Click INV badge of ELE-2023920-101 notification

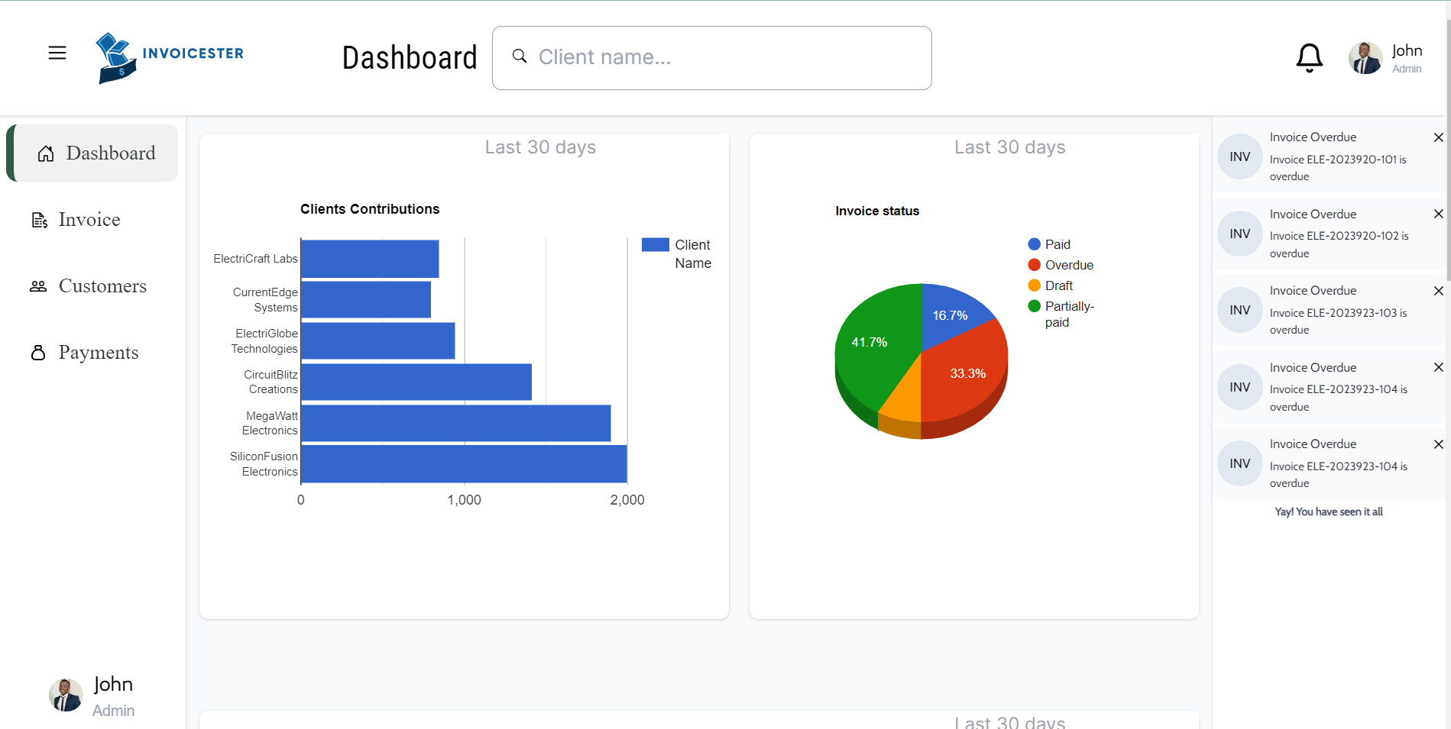click(x=1240, y=156)
